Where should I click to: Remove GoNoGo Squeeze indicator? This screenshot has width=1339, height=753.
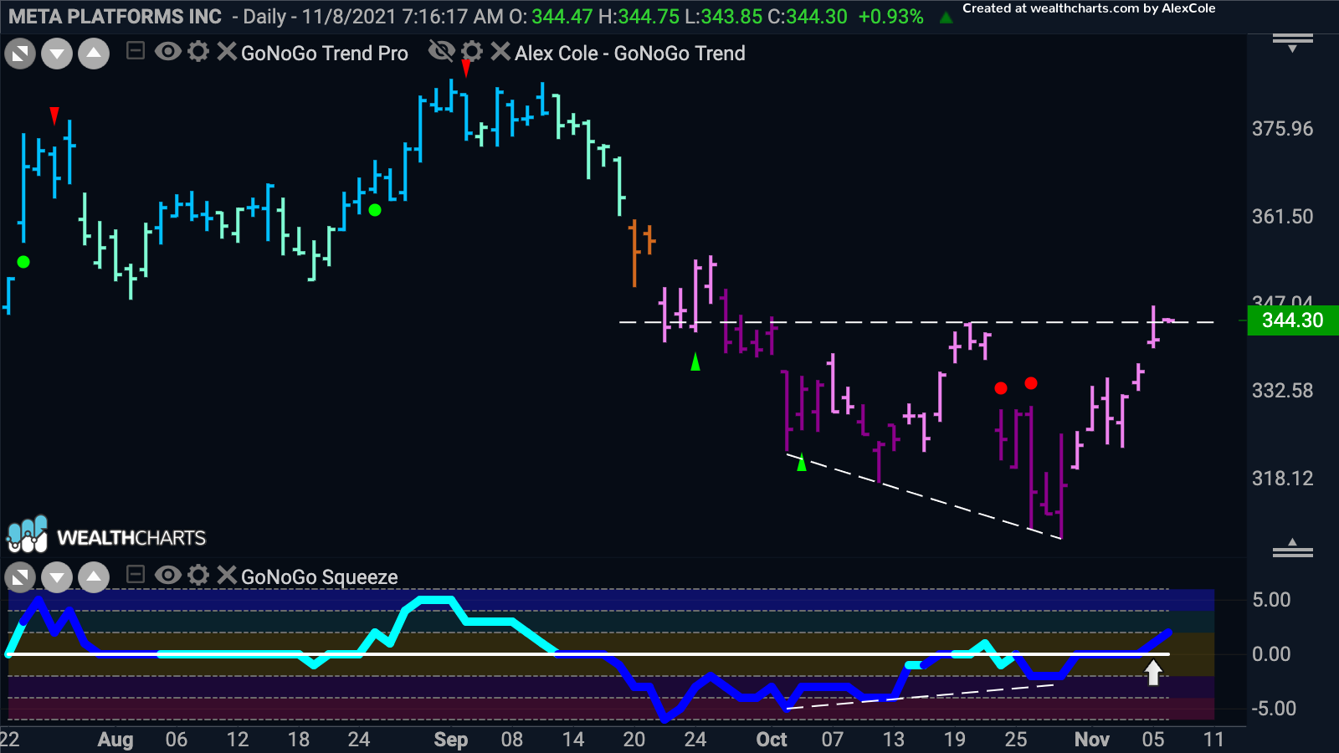click(x=226, y=575)
